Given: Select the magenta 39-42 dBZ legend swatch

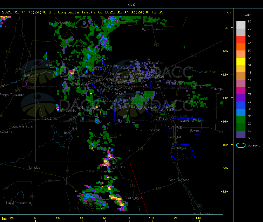Looking at the screenshot, I should (241, 90).
